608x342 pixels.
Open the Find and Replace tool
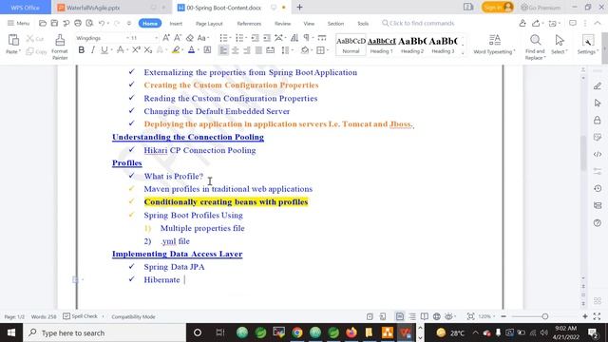[x=535, y=47]
